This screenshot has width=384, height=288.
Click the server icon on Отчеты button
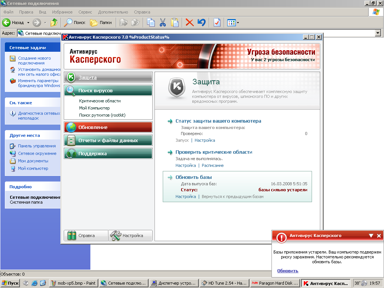(x=71, y=141)
